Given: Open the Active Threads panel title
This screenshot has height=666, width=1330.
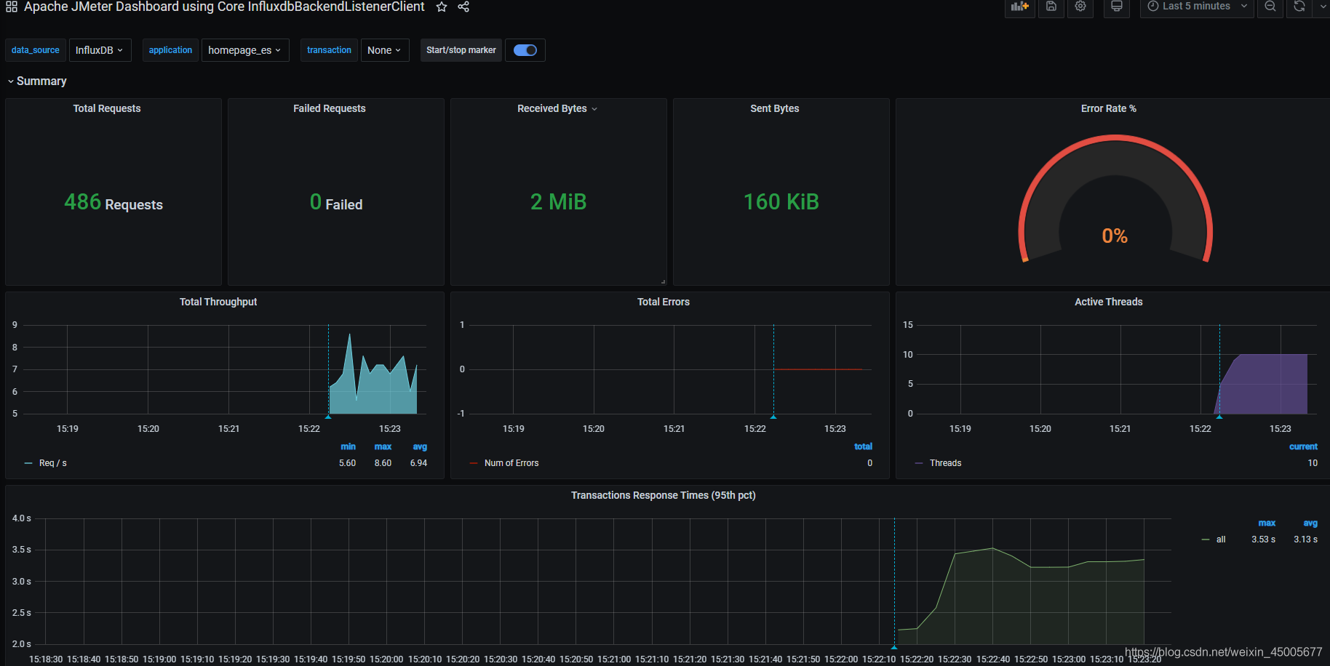Looking at the screenshot, I should point(1109,302).
